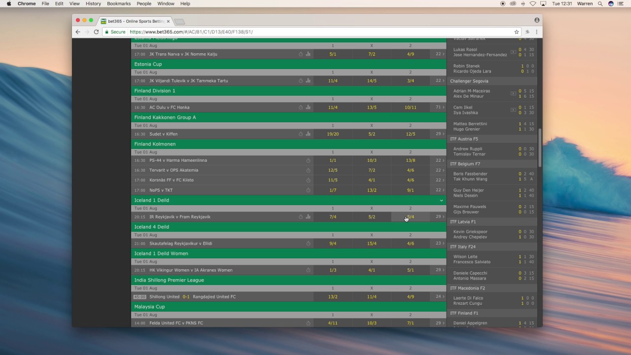The image size is (631, 355).
Task: Click clock icon on Felda United row
Action: (308, 323)
